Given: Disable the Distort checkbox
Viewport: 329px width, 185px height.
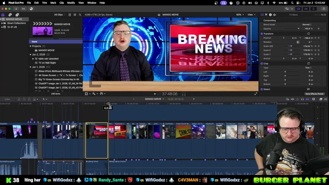Looking at the screenshot, I should click(x=262, y=89).
